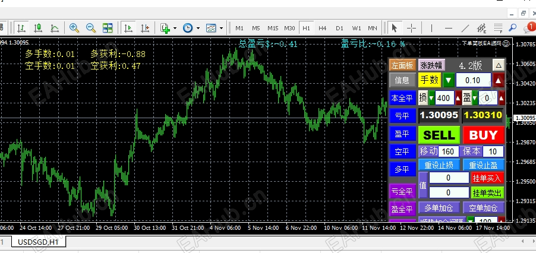
Task: Click the 张跌幅 button
Action: 431,65
